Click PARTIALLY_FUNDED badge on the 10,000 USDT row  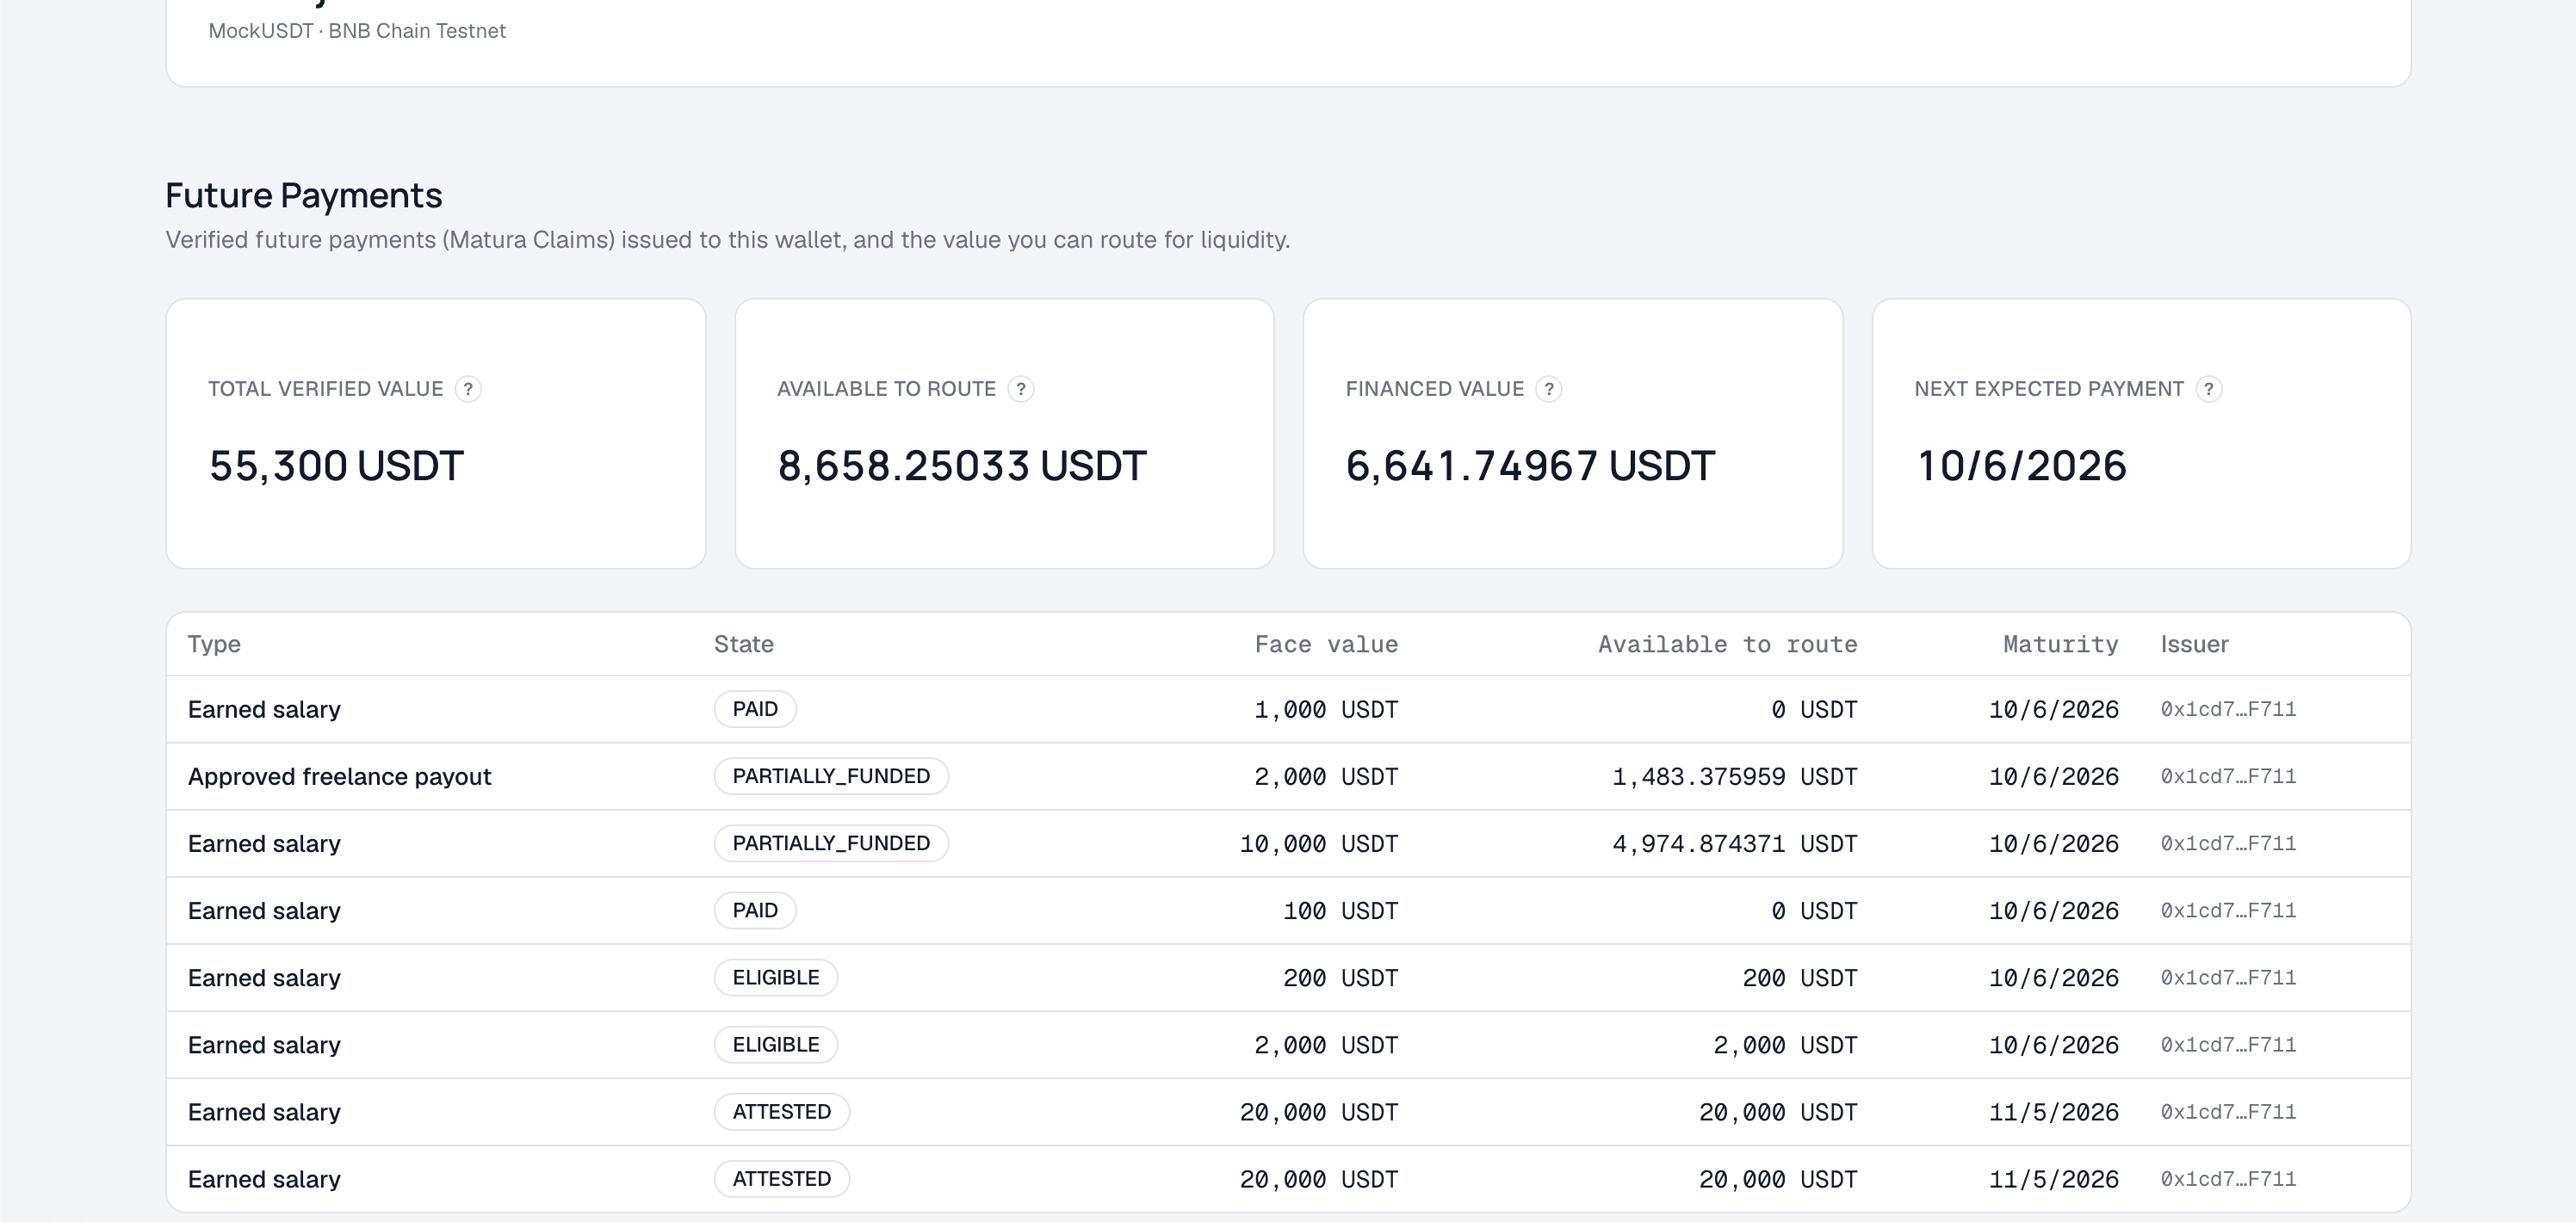(831, 843)
